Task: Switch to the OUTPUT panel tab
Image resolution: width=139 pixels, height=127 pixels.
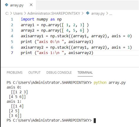Action: tap(34, 73)
